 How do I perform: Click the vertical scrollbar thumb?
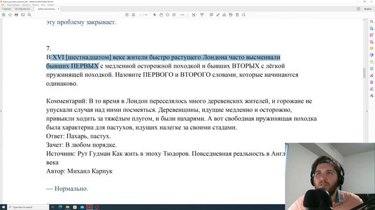click(x=364, y=73)
